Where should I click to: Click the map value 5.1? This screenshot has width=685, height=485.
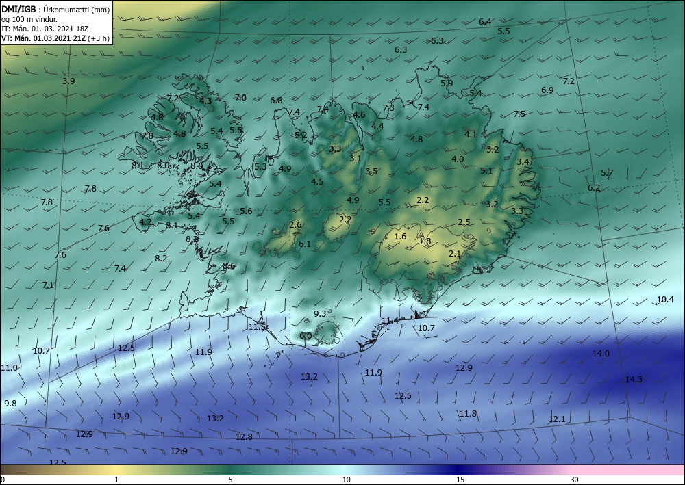[486, 170]
